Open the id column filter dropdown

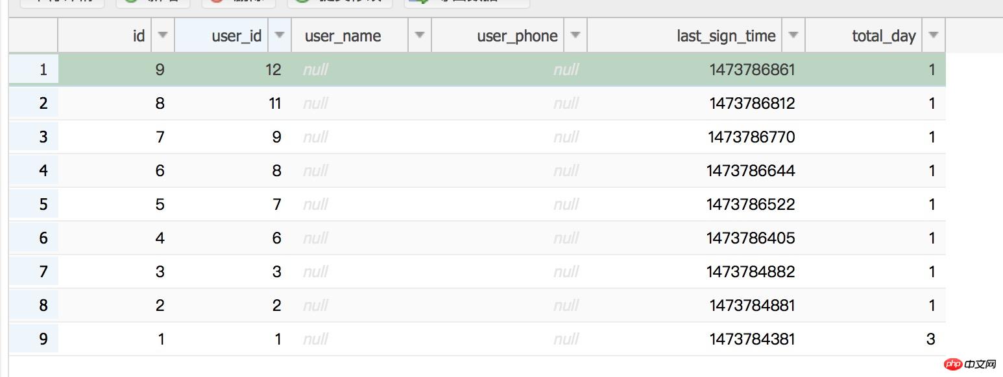pyautogui.click(x=163, y=36)
